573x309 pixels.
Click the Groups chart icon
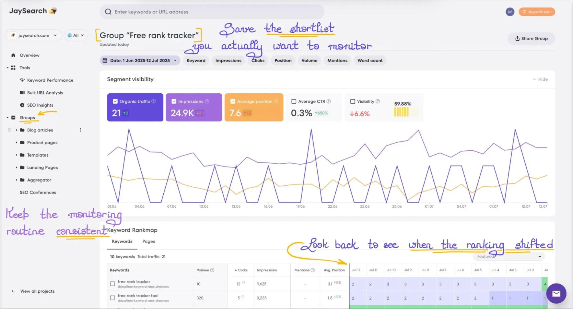coord(13,117)
